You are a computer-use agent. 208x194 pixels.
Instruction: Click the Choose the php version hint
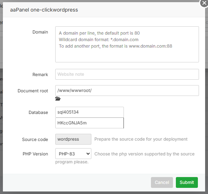(125, 158)
